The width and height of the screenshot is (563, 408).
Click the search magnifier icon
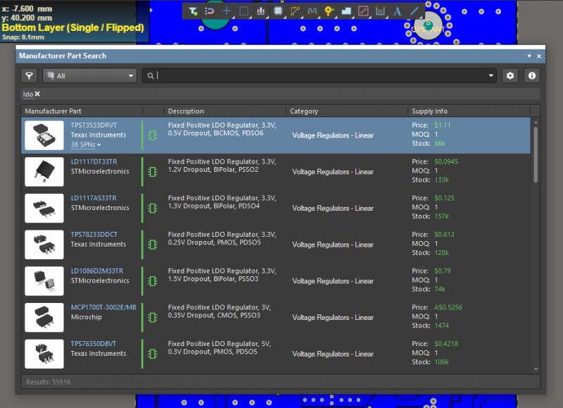click(151, 76)
